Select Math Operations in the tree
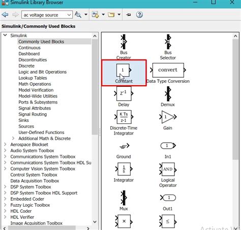This screenshot has width=241, height=230. [35, 84]
